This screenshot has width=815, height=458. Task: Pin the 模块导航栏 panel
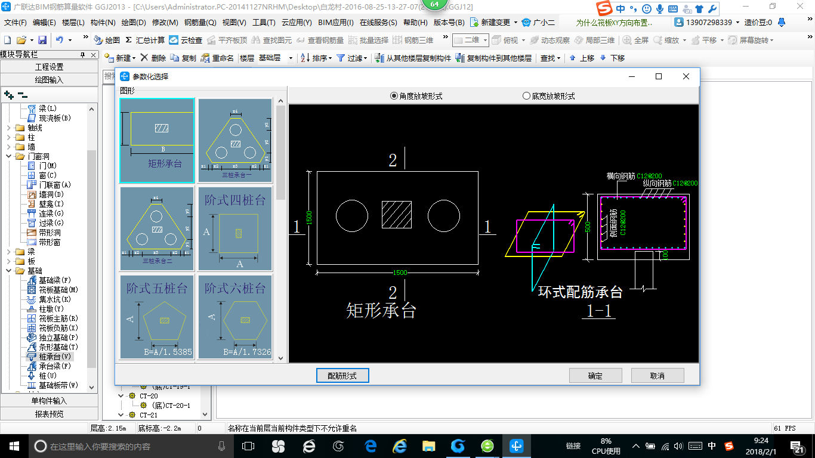(x=83, y=54)
